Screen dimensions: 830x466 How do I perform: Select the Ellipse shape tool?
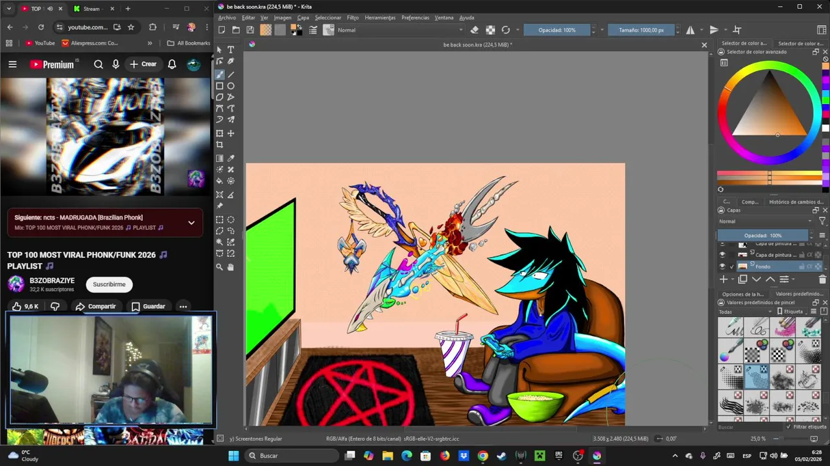(231, 86)
